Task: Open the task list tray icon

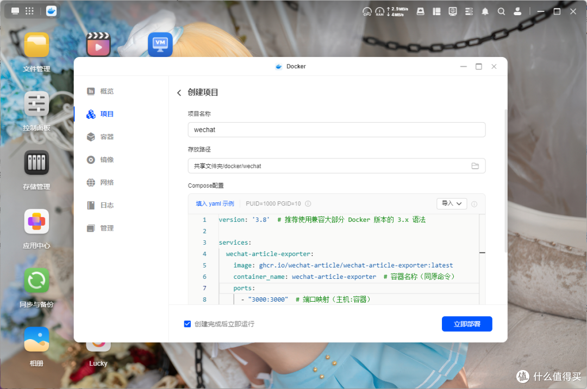Action: (469, 11)
